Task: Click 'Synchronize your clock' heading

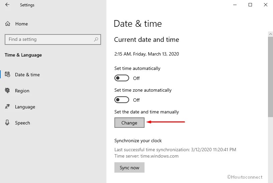Action: point(138,141)
